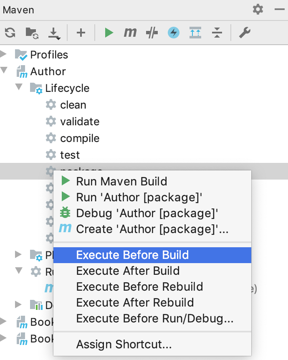The image size is (288, 360).
Task: Toggle Offline Mode lightning icon
Action: 174,33
